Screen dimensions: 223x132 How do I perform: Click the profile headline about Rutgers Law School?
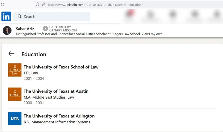(89, 34)
